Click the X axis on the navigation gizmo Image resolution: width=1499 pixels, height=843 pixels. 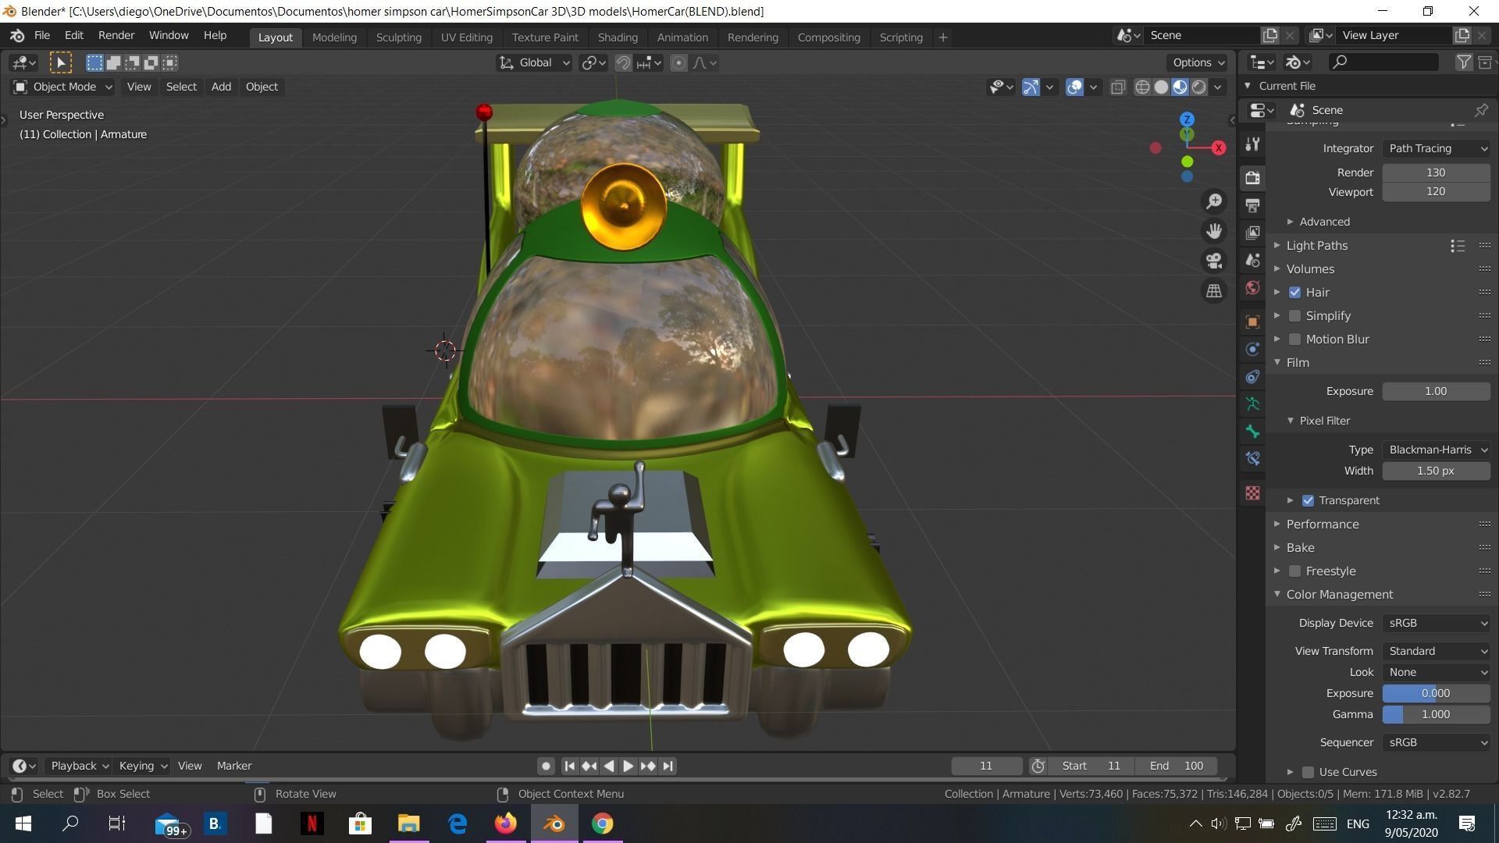pyautogui.click(x=1218, y=148)
